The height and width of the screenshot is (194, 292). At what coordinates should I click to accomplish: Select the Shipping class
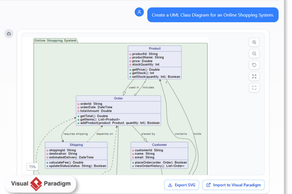[x=76, y=145]
